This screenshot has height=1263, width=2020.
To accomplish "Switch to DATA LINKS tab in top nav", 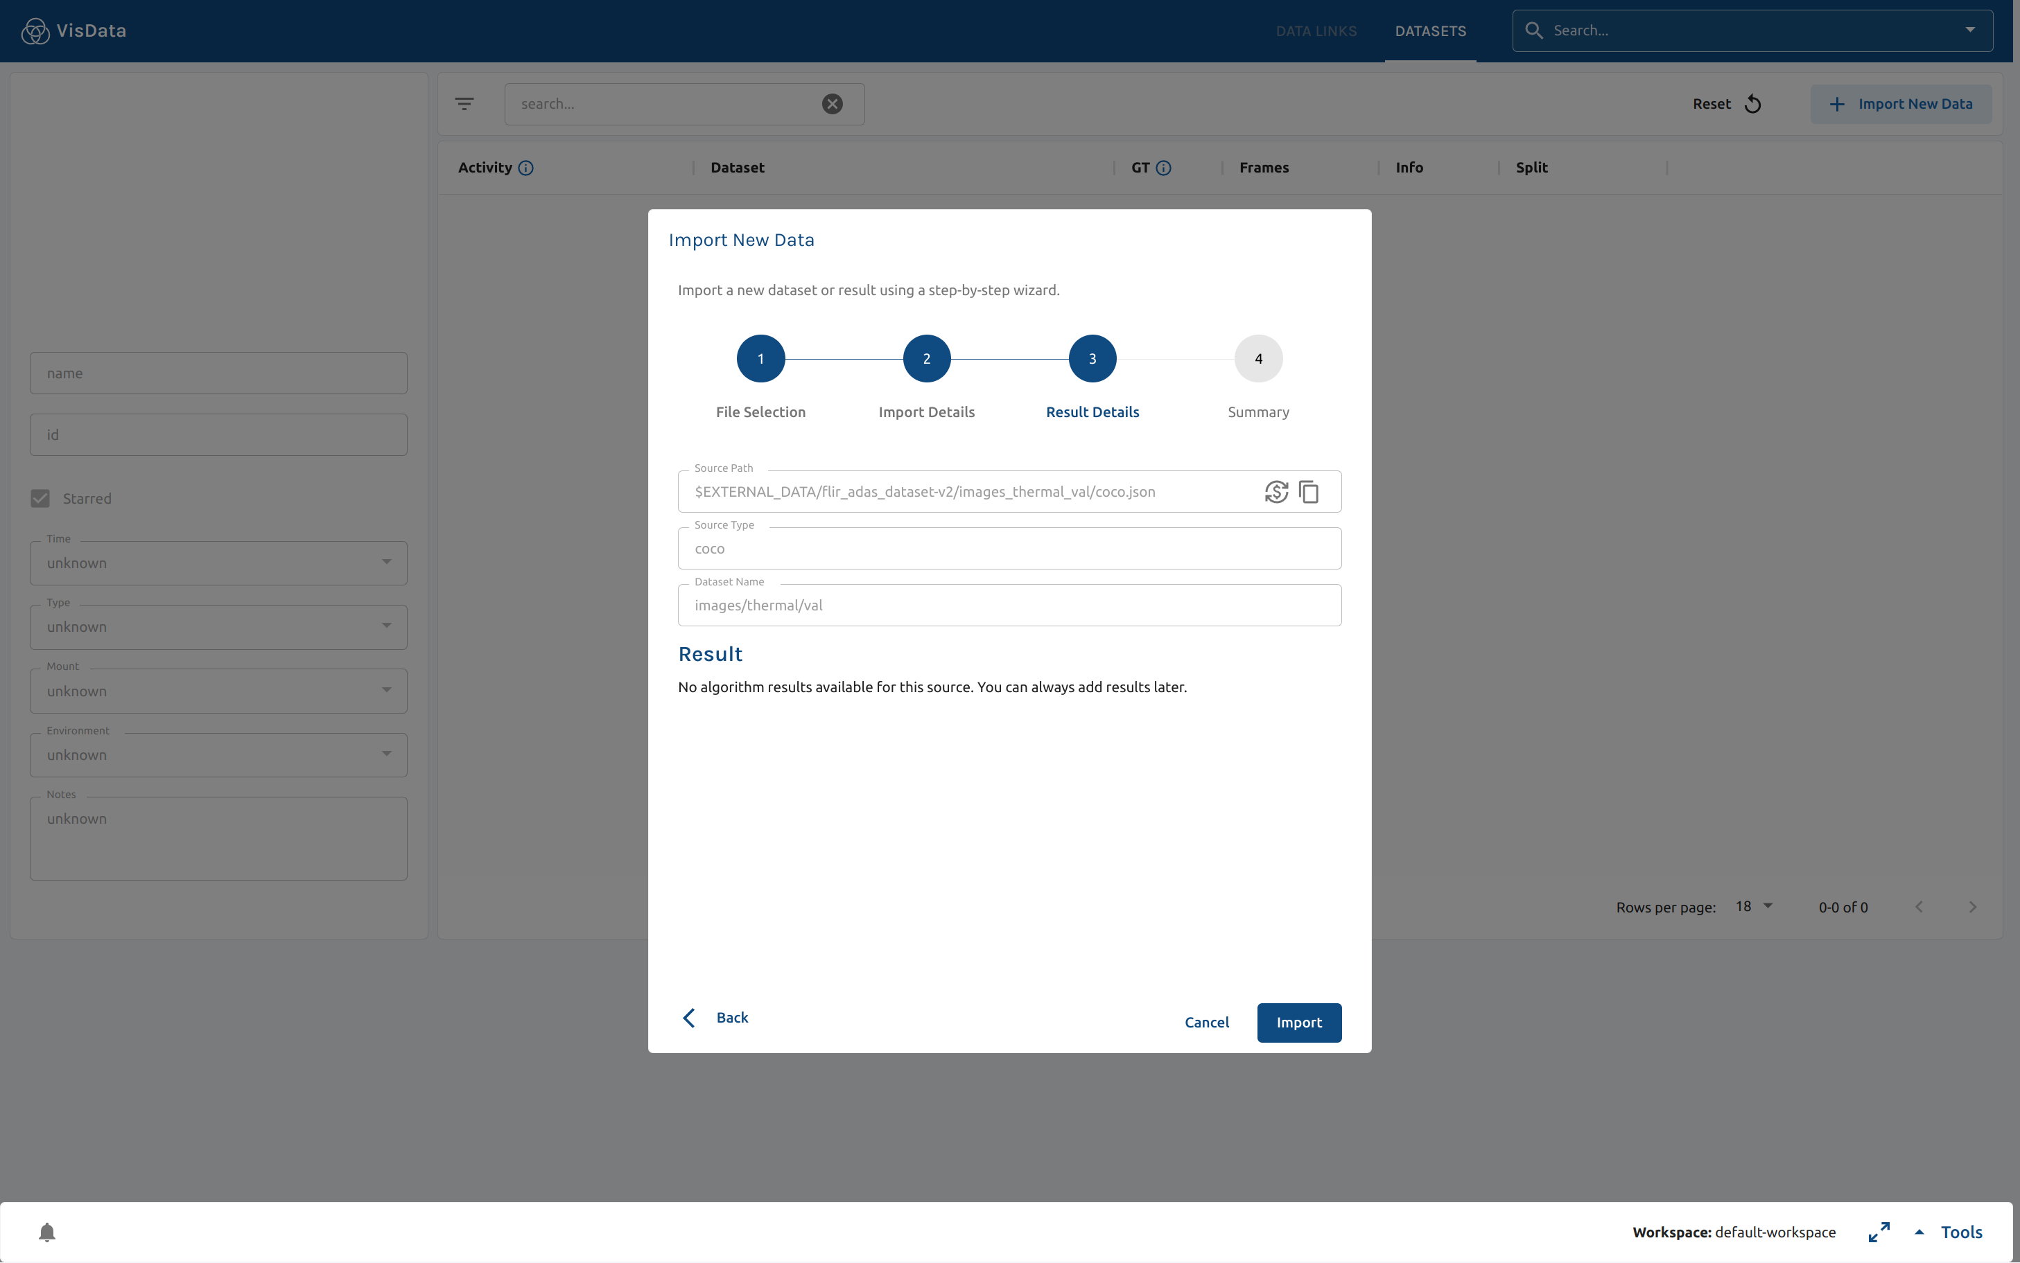I will 1314,30.
